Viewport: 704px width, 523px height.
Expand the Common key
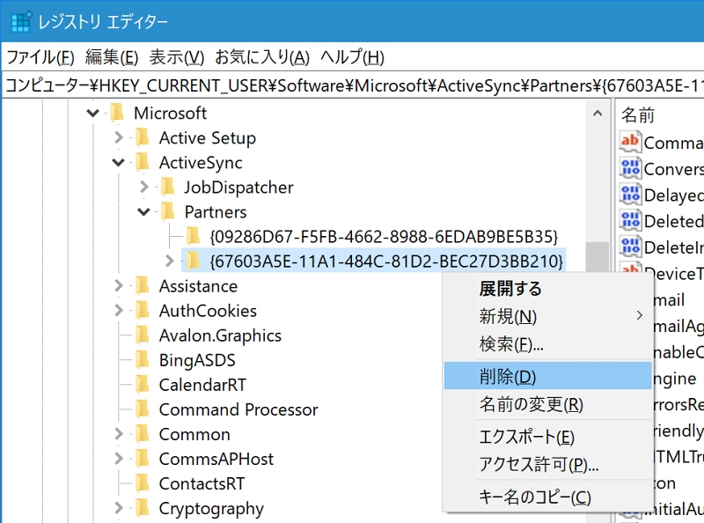coord(119,434)
